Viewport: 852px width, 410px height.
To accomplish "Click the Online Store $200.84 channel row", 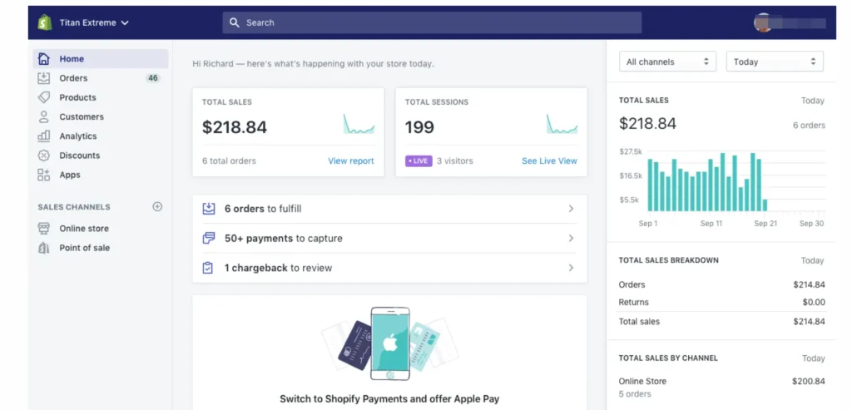I will 721,381.
